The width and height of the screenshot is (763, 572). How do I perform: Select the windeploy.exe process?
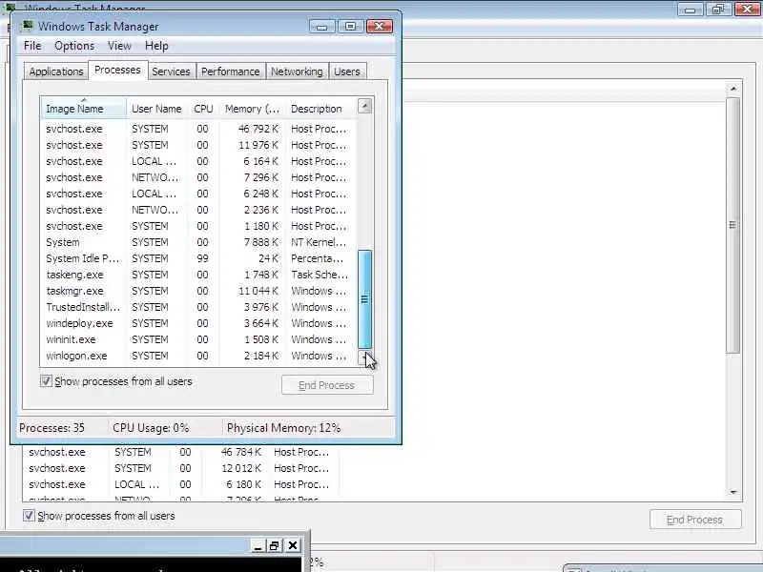coord(198,323)
